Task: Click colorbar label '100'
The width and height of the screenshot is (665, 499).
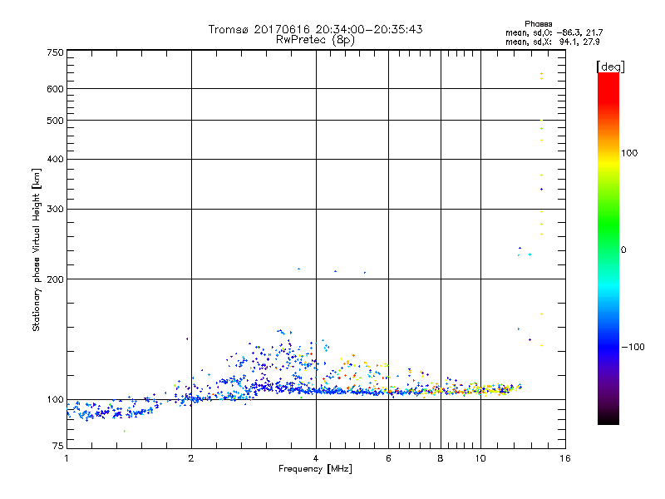Action: (629, 153)
